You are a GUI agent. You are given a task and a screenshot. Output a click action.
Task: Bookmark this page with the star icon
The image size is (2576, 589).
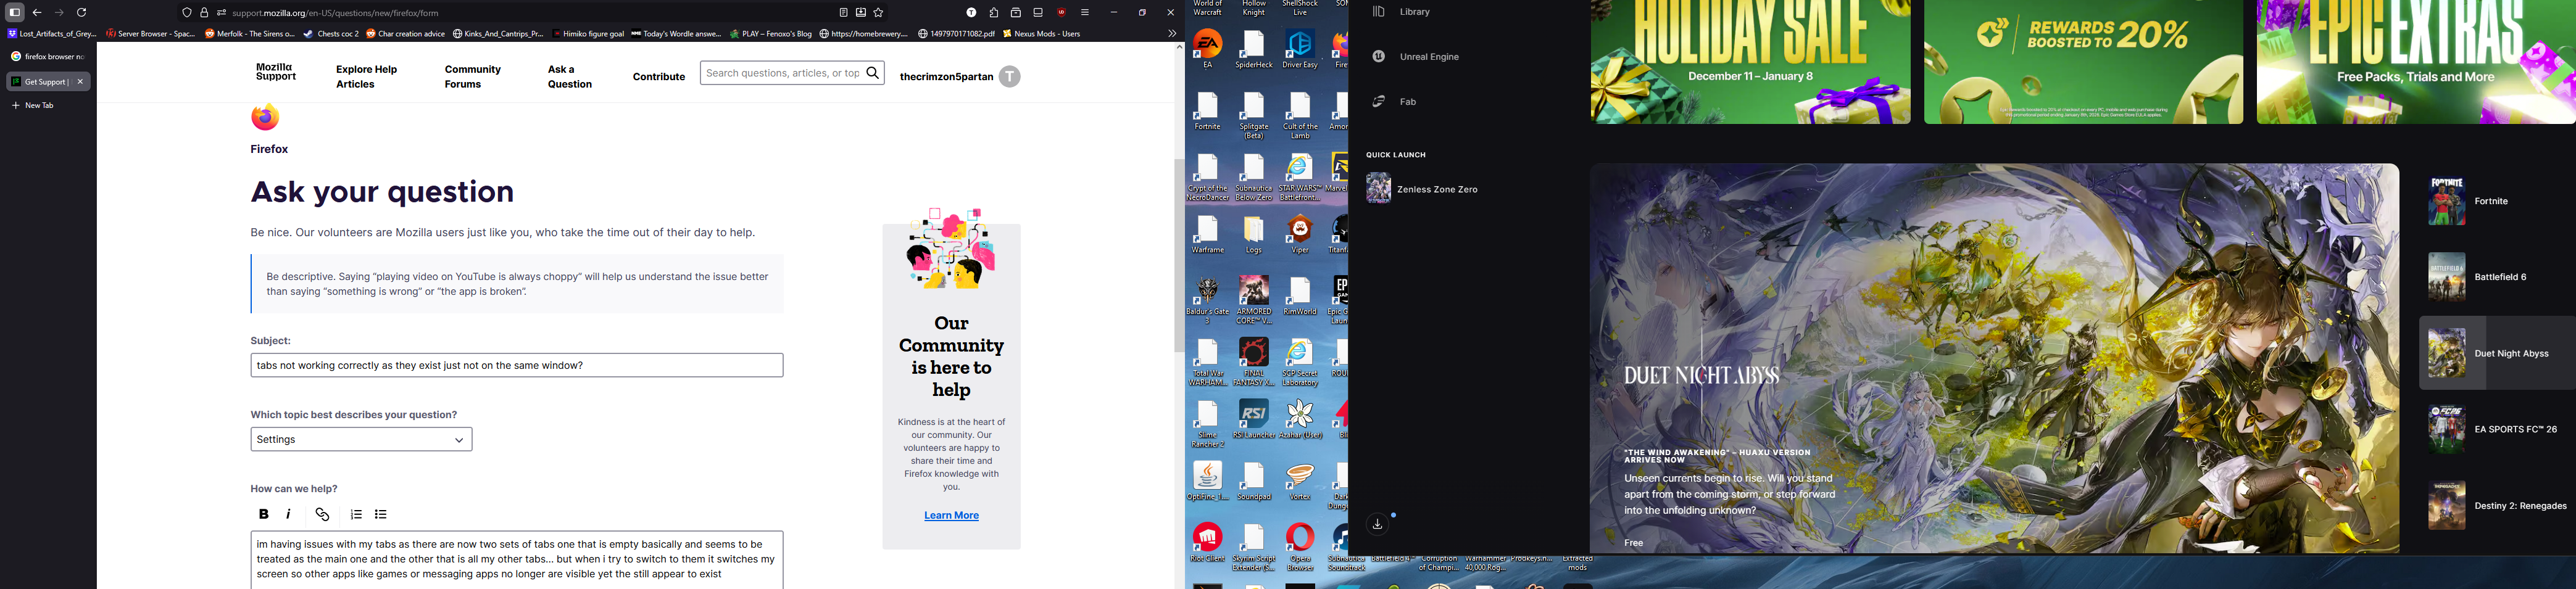click(879, 13)
